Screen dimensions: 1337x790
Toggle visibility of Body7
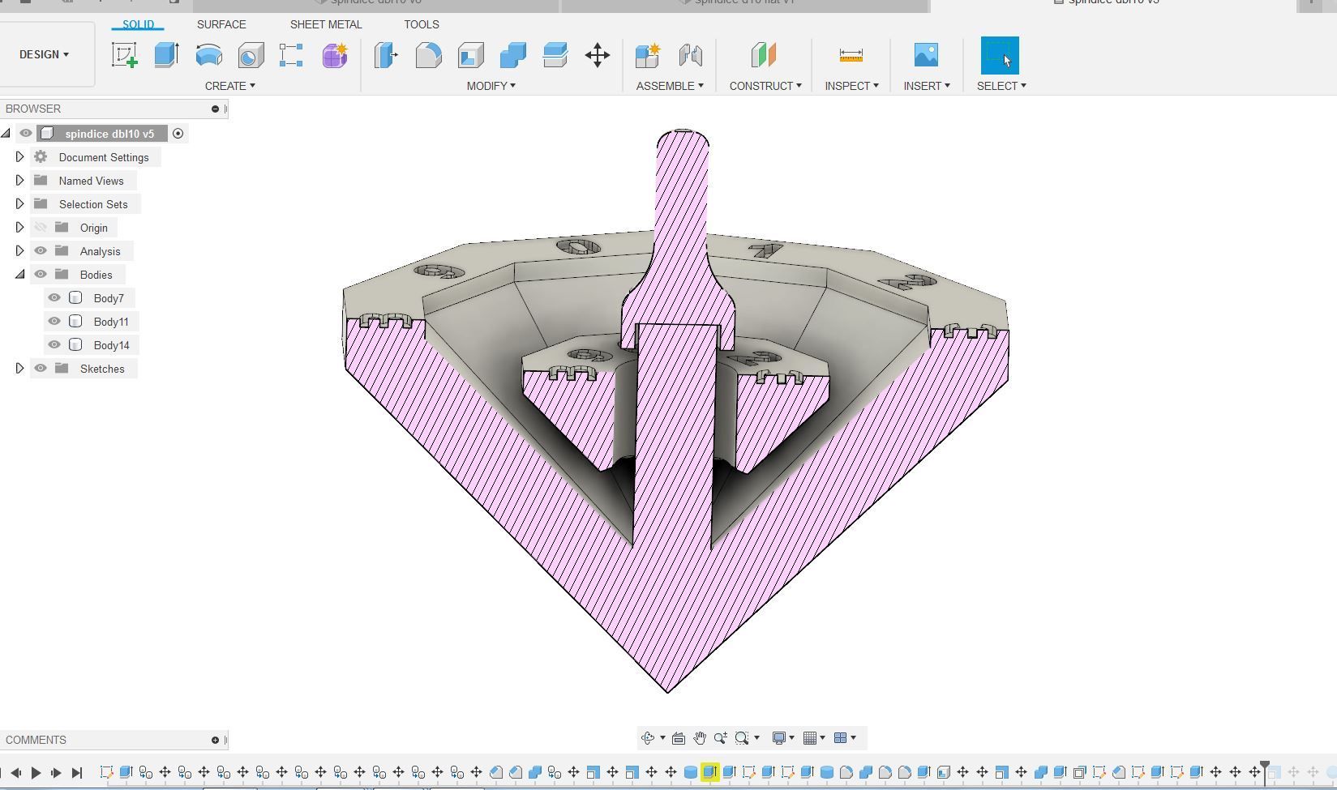coord(54,298)
